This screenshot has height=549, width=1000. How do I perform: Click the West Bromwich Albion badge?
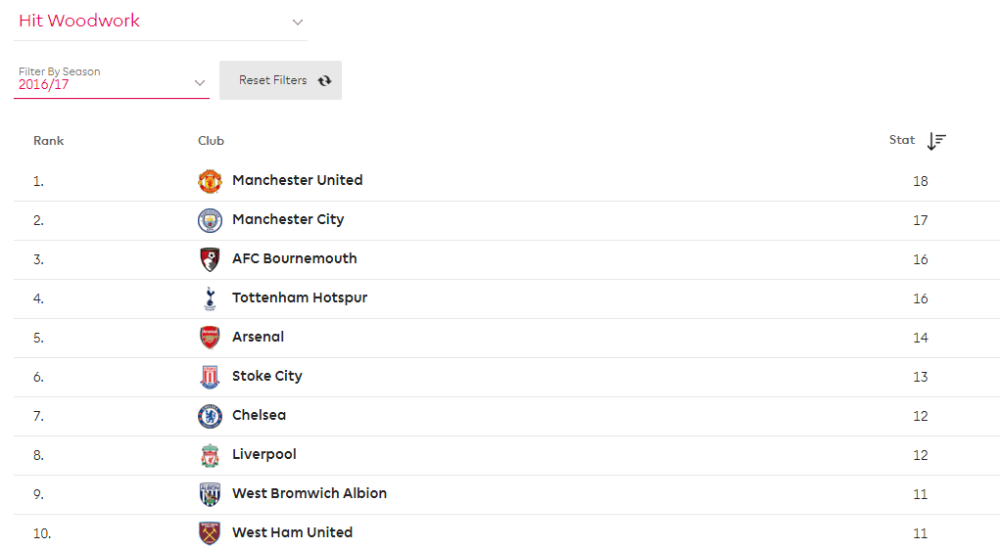(210, 494)
